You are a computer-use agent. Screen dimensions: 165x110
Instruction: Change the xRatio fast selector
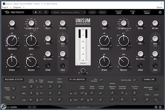click(x=59, y=79)
